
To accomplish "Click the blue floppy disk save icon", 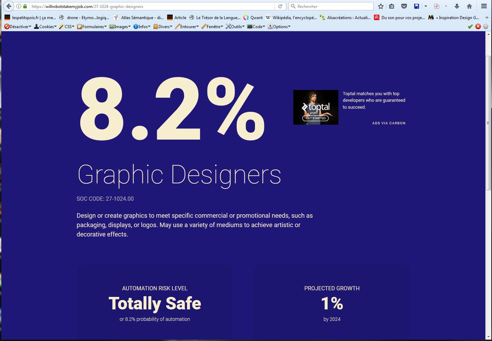I will (417, 6).
